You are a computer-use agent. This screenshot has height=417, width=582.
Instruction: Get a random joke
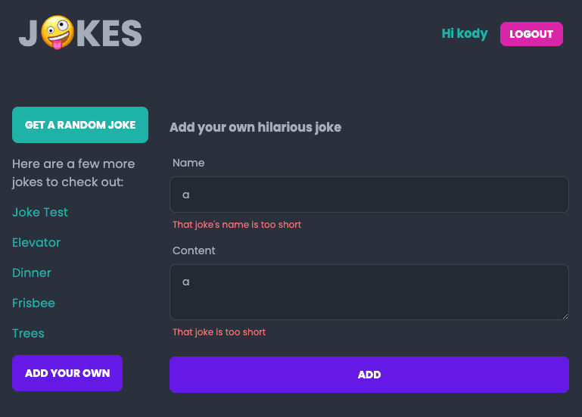point(80,125)
